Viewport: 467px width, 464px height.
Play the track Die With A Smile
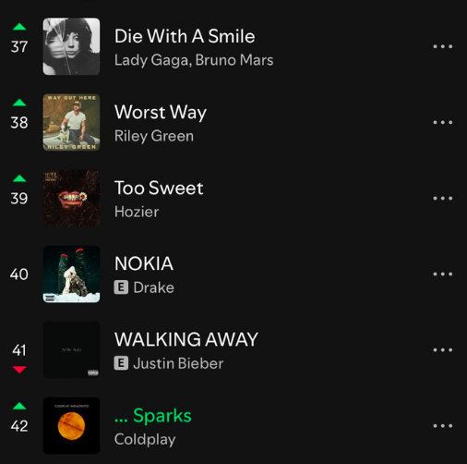pos(185,36)
